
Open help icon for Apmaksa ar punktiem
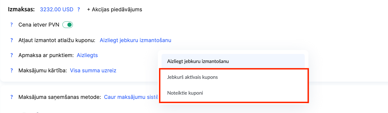(12, 55)
